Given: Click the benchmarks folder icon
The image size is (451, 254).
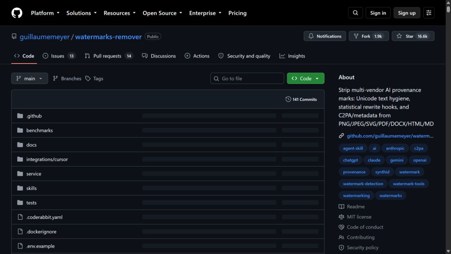Looking at the screenshot, I should (20, 130).
